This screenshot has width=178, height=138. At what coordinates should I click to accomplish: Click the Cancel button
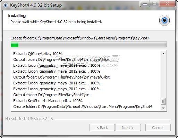point(158,128)
